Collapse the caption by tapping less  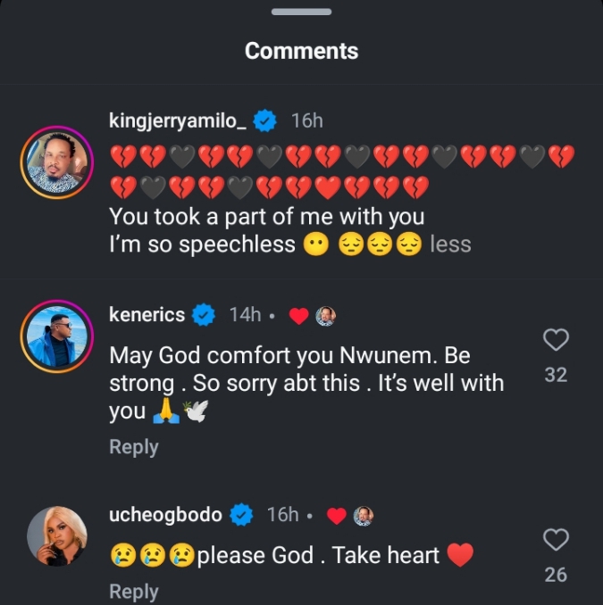450,244
